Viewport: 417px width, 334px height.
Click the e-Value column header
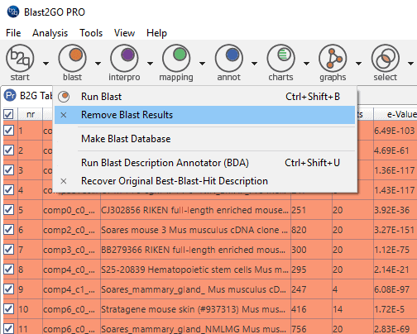click(395, 114)
